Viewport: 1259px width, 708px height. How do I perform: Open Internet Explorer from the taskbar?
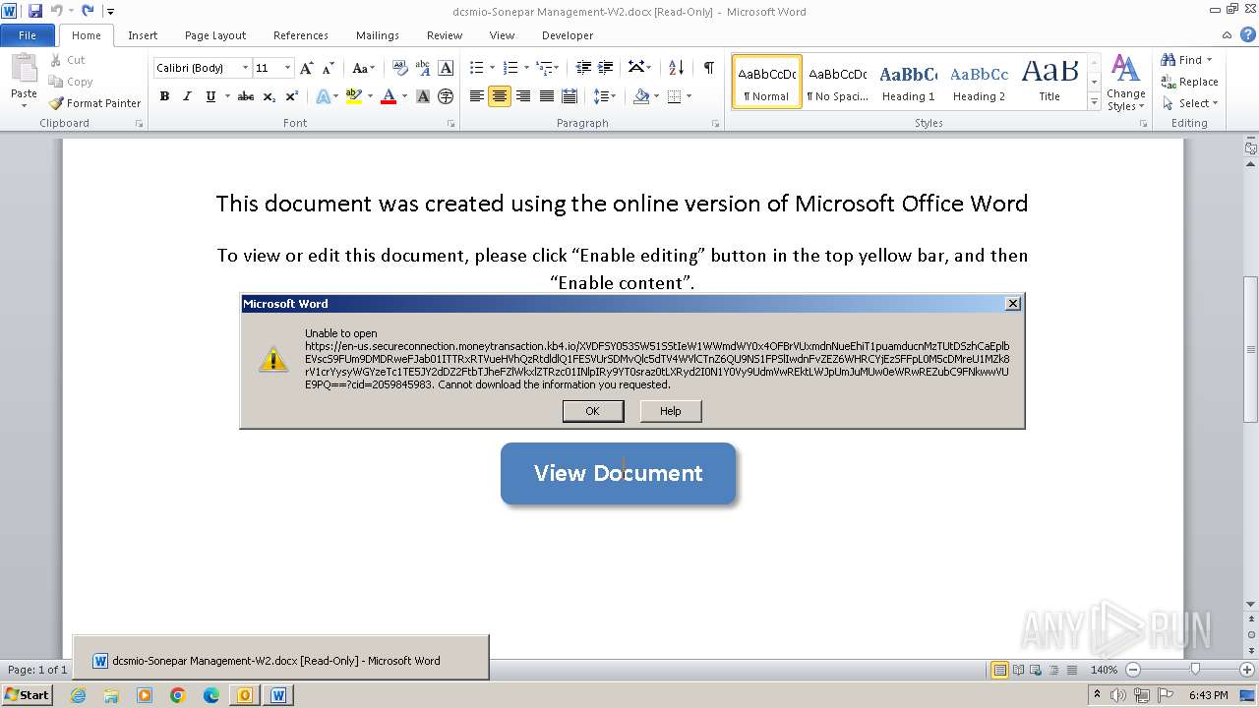[78, 695]
